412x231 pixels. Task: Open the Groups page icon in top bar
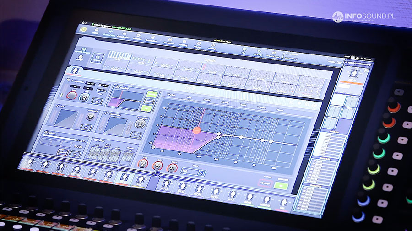[x=198, y=45]
